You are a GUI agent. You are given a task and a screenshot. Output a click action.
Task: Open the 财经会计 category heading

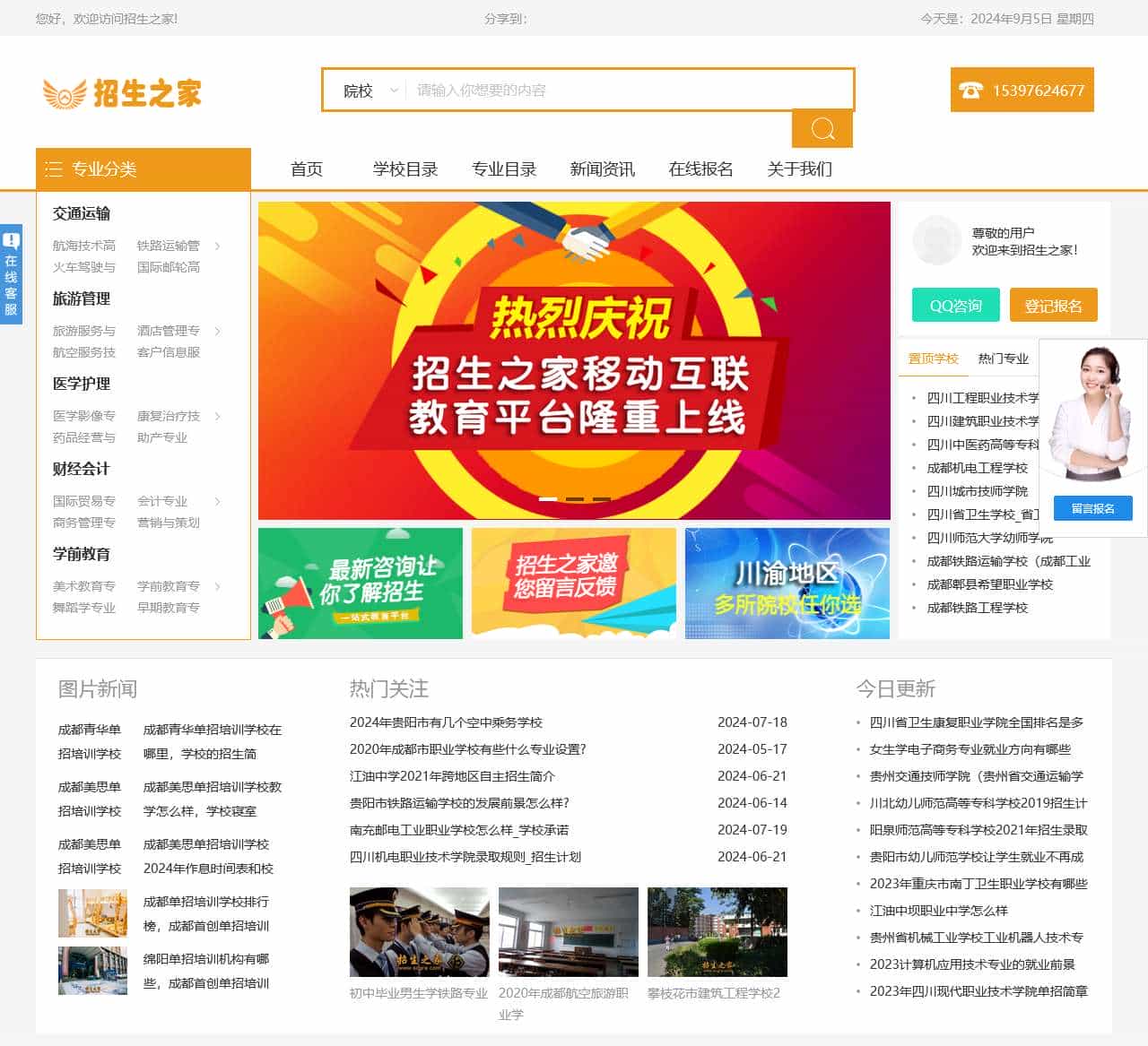tap(82, 469)
